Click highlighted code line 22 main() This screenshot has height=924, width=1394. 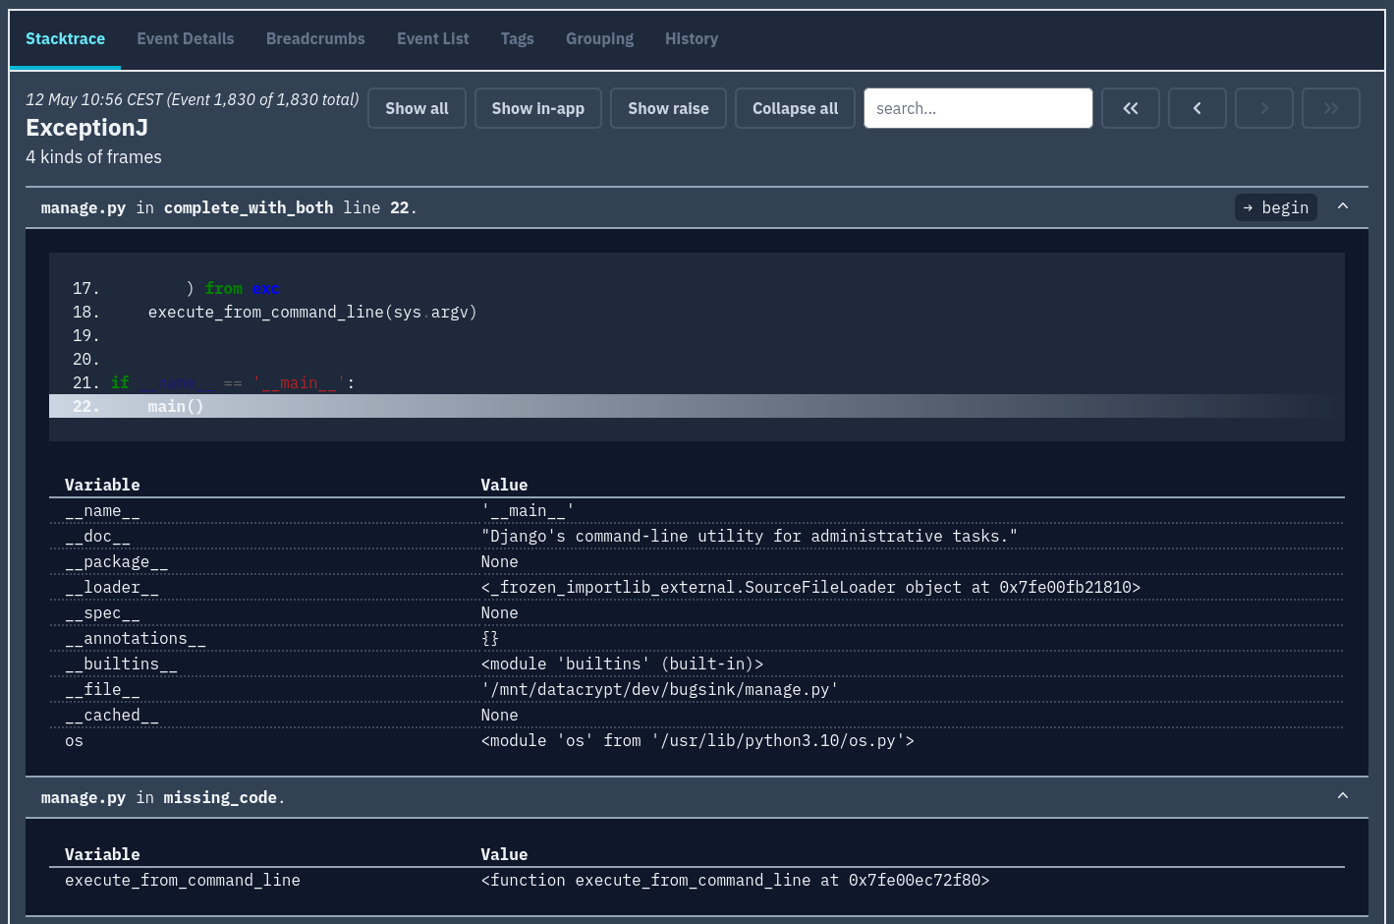tap(697, 406)
